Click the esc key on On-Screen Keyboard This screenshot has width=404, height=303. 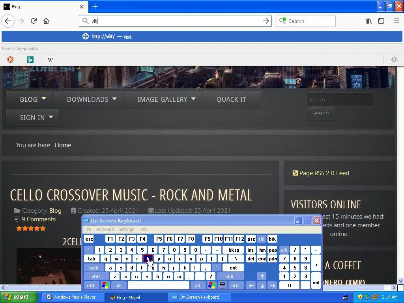pos(89,239)
